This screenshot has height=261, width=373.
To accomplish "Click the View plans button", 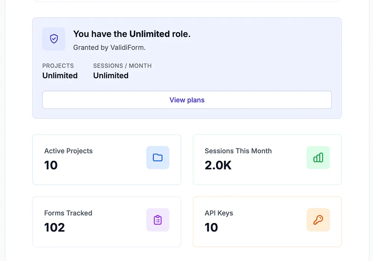I will click(x=187, y=100).
